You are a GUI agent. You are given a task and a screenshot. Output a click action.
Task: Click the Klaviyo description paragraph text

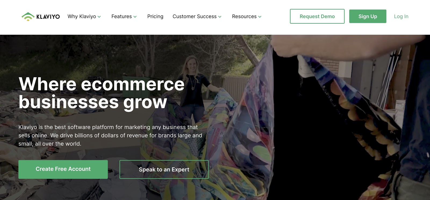(x=110, y=135)
